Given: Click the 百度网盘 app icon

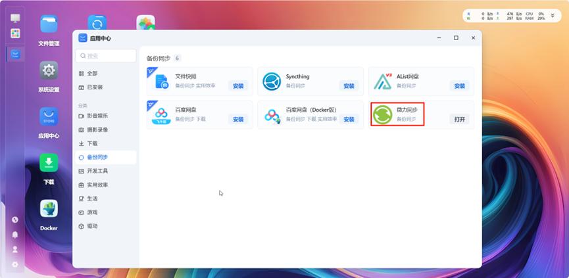Looking at the screenshot, I should pyautogui.click(x=161, y=115).
